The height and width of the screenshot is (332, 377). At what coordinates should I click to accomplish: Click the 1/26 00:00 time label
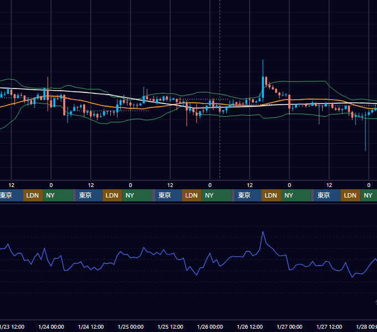coord(210,326)
